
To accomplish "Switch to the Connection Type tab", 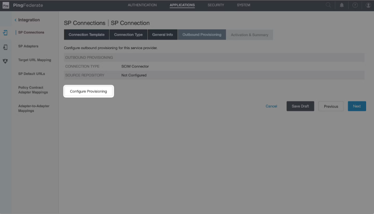I will [x=128, y=35].
